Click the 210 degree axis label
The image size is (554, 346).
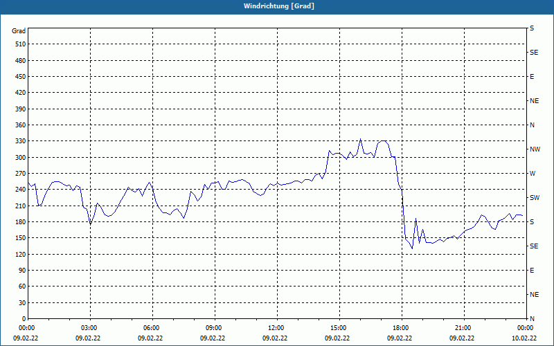tap(21, 206)
